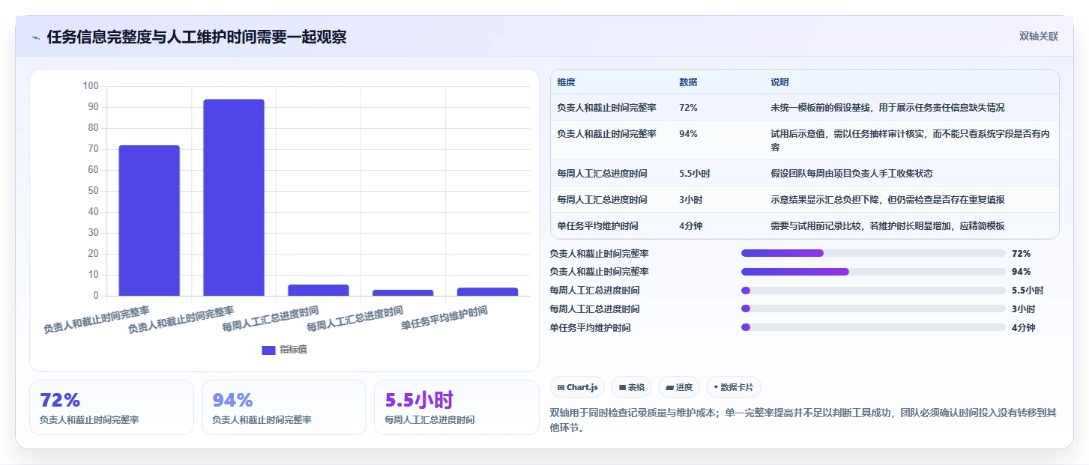This screenshot has width=1089, height=465.
Task: Click the small icon inside the Chart.js chip
Action: coord(561,387)
